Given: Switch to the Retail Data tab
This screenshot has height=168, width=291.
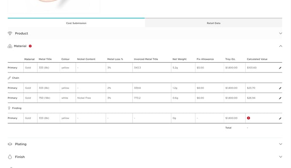Looking at the screenshot, I should [214, 23].
